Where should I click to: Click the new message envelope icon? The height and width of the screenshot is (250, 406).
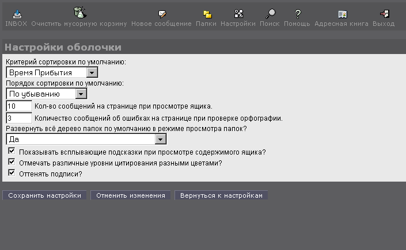pyautogui.click(x=162, y=14)
